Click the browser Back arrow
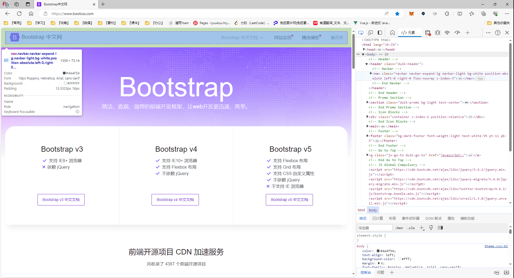The width and height of the screenshot is (514, 278). point(7,14)
